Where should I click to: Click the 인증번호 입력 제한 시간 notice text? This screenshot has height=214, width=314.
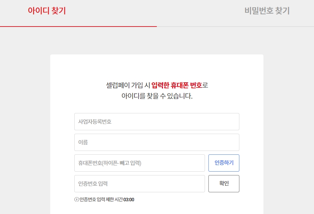tap(101, 200)
